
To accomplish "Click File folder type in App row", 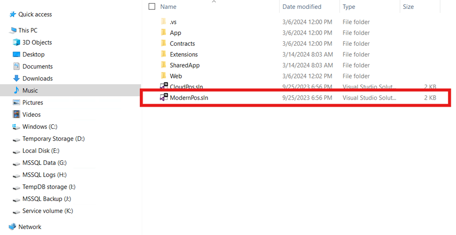I will coord(356,33).
